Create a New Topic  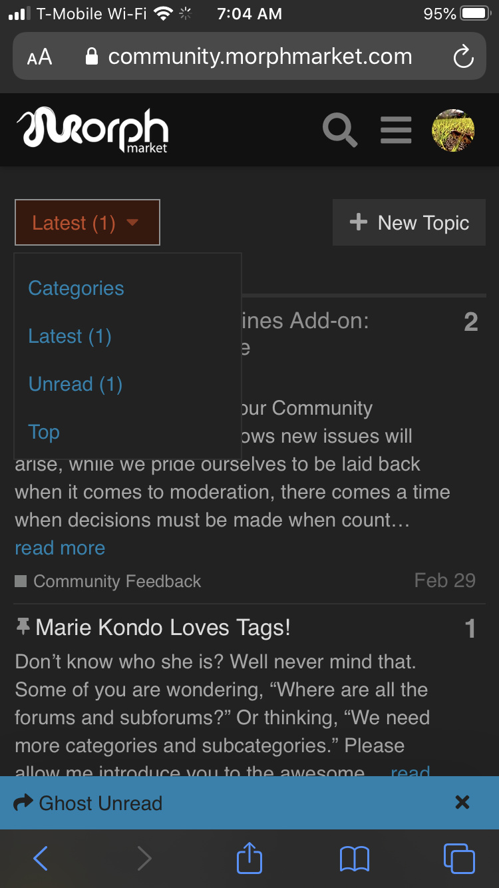pos(409,222)
